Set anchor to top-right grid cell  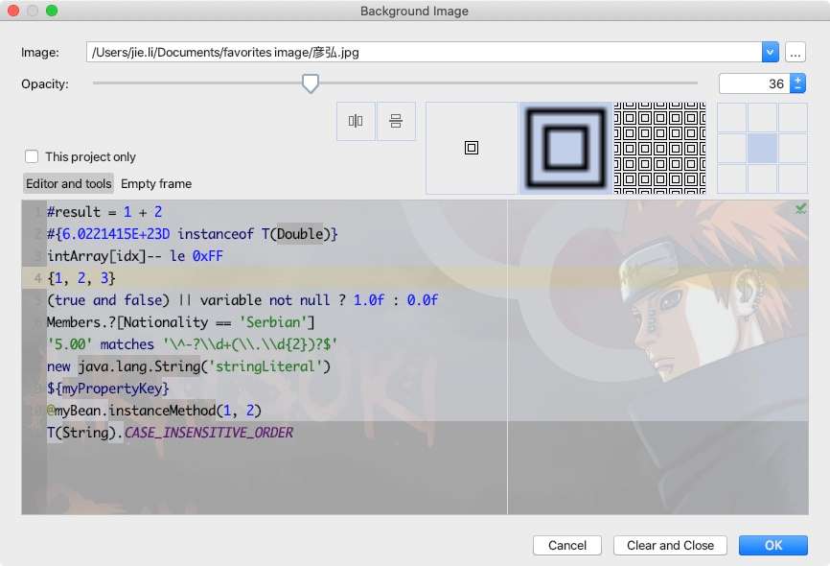pos(793,118)
